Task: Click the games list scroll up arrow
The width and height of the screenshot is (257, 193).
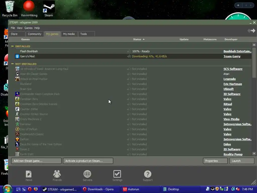Action: click(254, 45)
